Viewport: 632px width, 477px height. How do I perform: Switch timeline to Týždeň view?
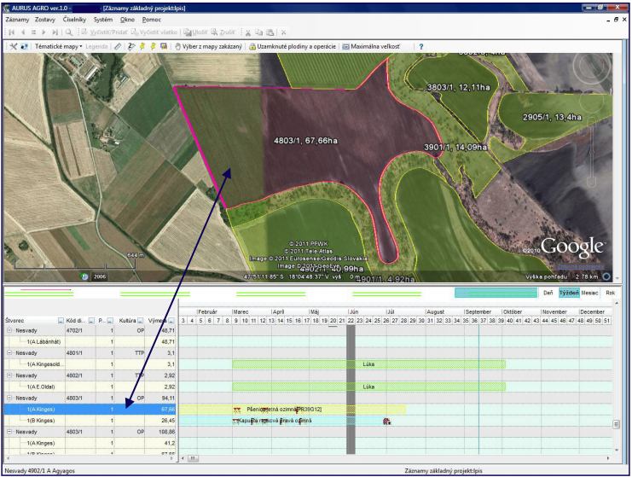569,293
